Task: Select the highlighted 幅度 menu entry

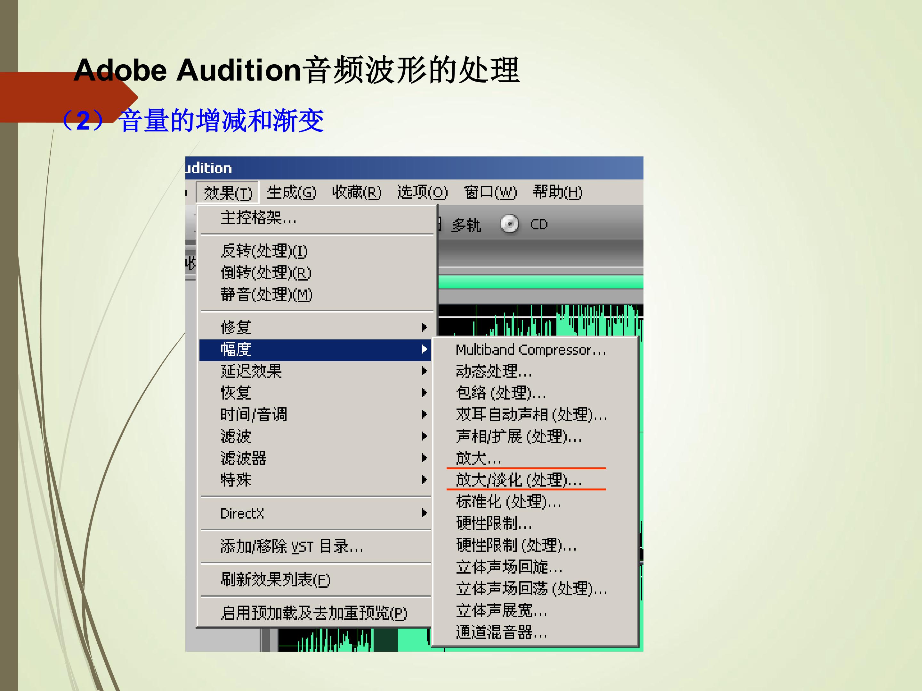Action: 315,349
